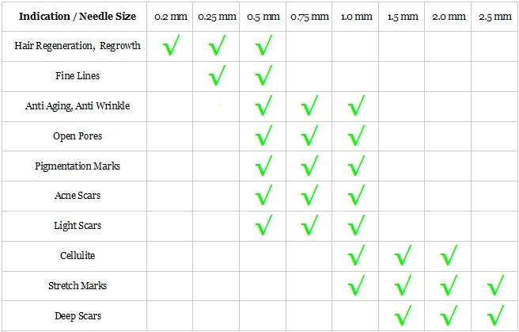This screenshot has height=332, width=519.
Task: Select the Cellulite checkmark under 2.0 mm
Action: [x=449, y=255]
